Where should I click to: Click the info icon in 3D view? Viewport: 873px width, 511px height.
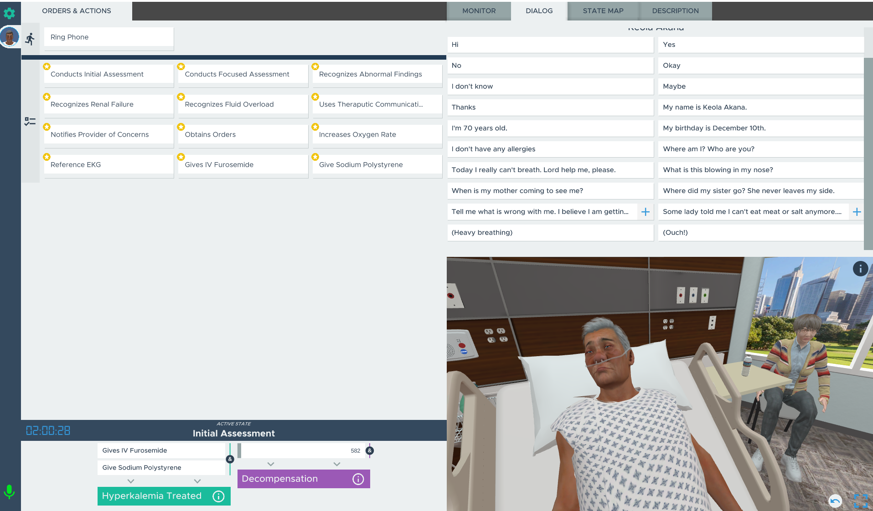tap(860, 269)
